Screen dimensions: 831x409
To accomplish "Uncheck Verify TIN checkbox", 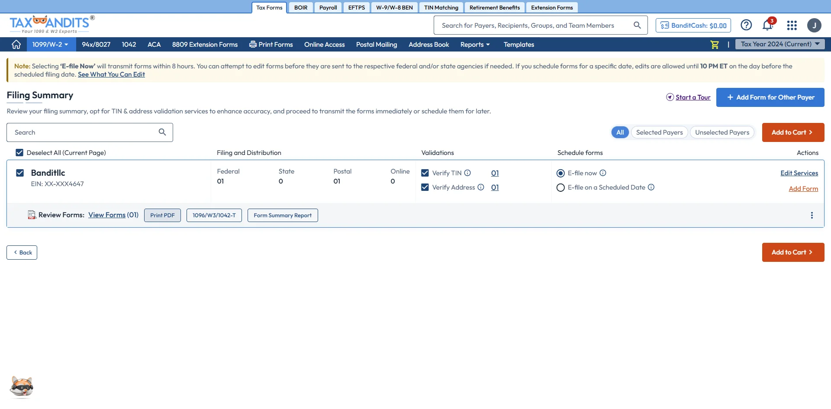I will (425, 173).
